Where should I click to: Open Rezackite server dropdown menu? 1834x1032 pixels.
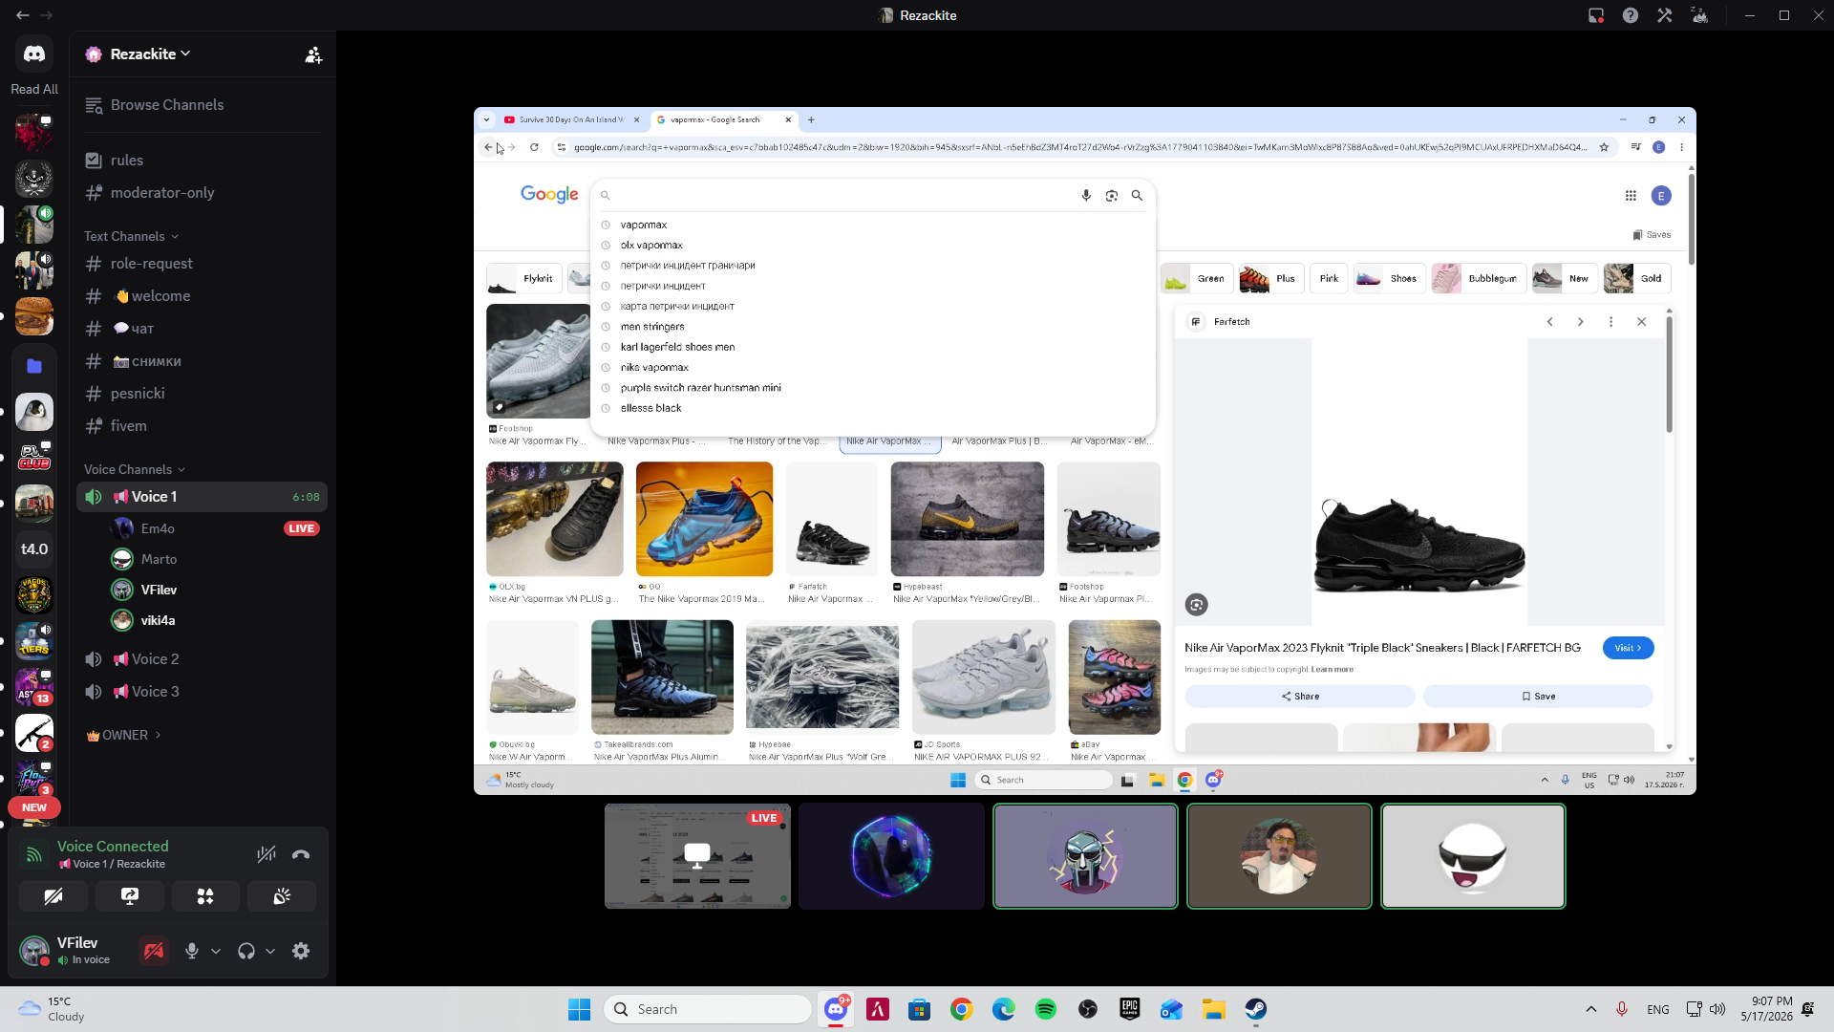point(151,54)
